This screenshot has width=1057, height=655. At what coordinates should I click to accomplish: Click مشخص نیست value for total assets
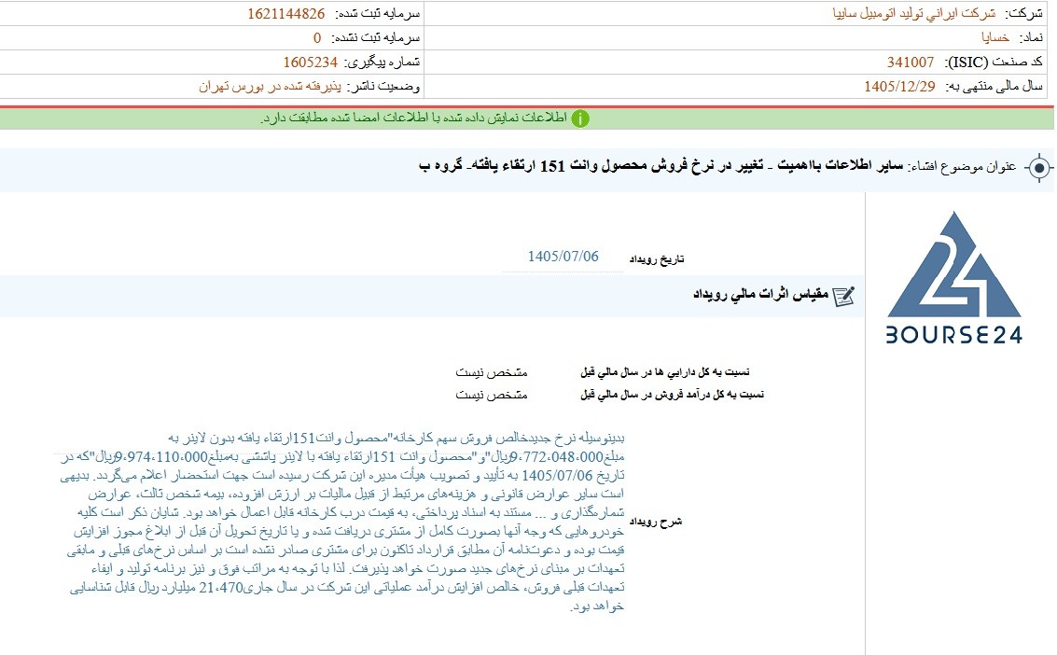point(491,372)
